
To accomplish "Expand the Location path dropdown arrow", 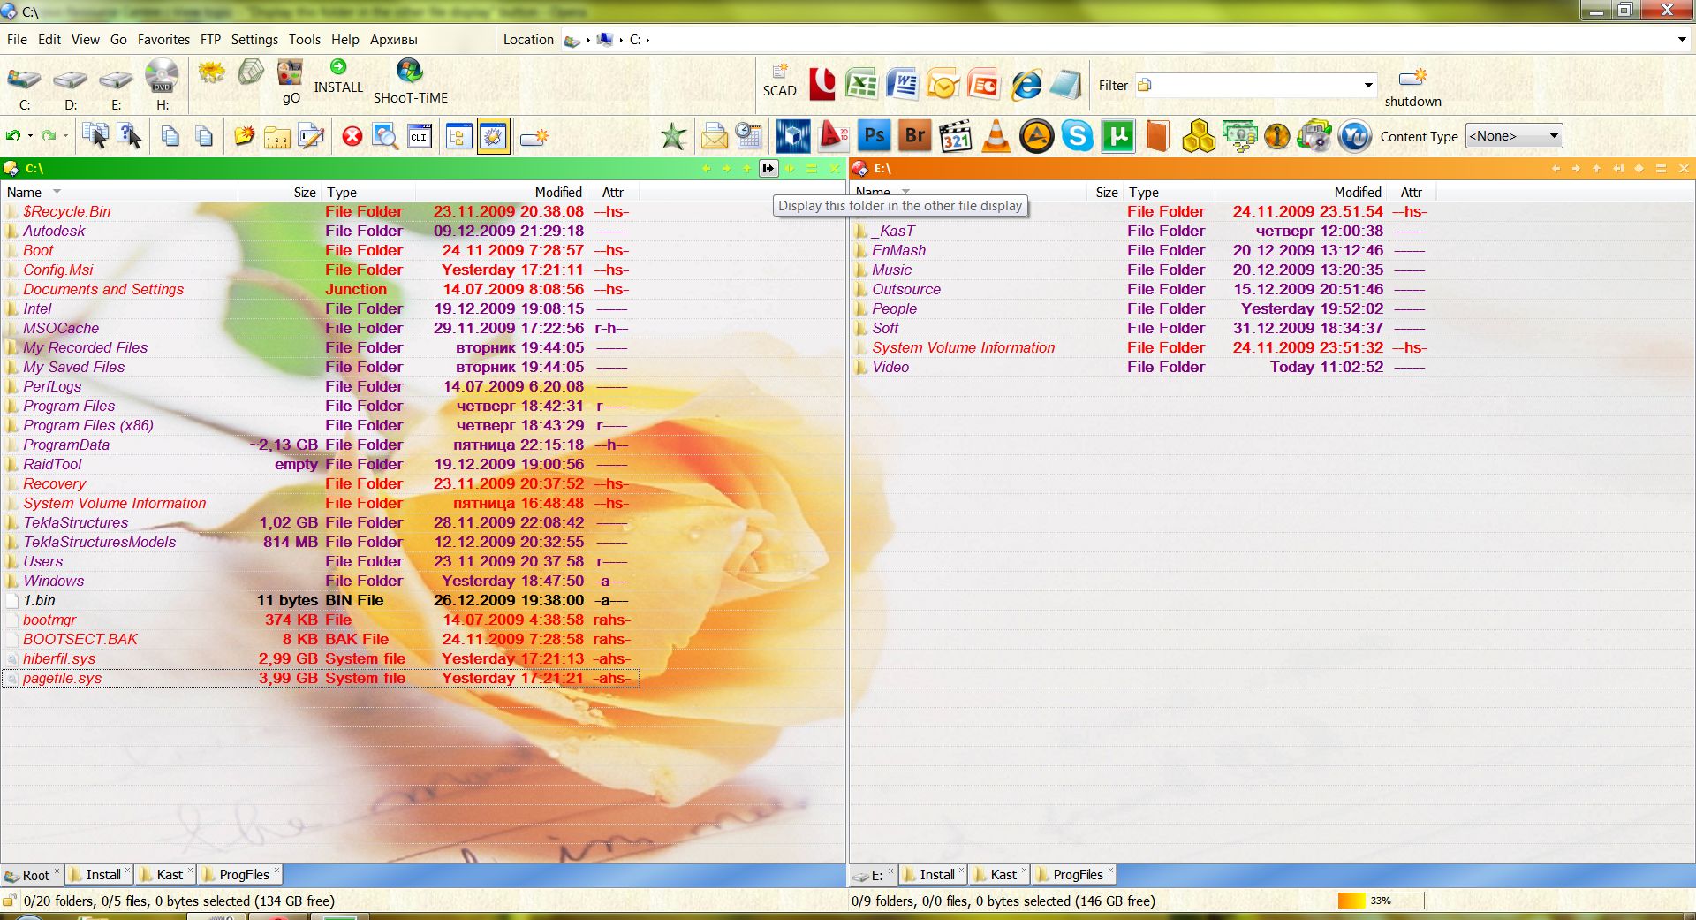I will [x=1681, y=39].
